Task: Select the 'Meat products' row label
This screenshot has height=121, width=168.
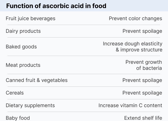Action: click(23, 65)
